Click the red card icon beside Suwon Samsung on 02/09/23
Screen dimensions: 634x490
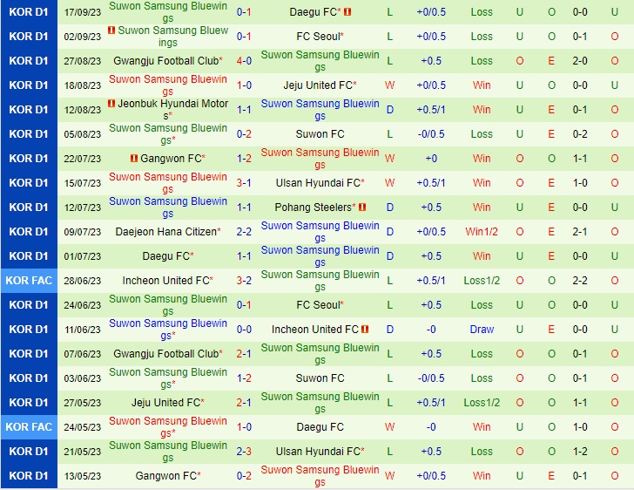click(x=111, y=31)
